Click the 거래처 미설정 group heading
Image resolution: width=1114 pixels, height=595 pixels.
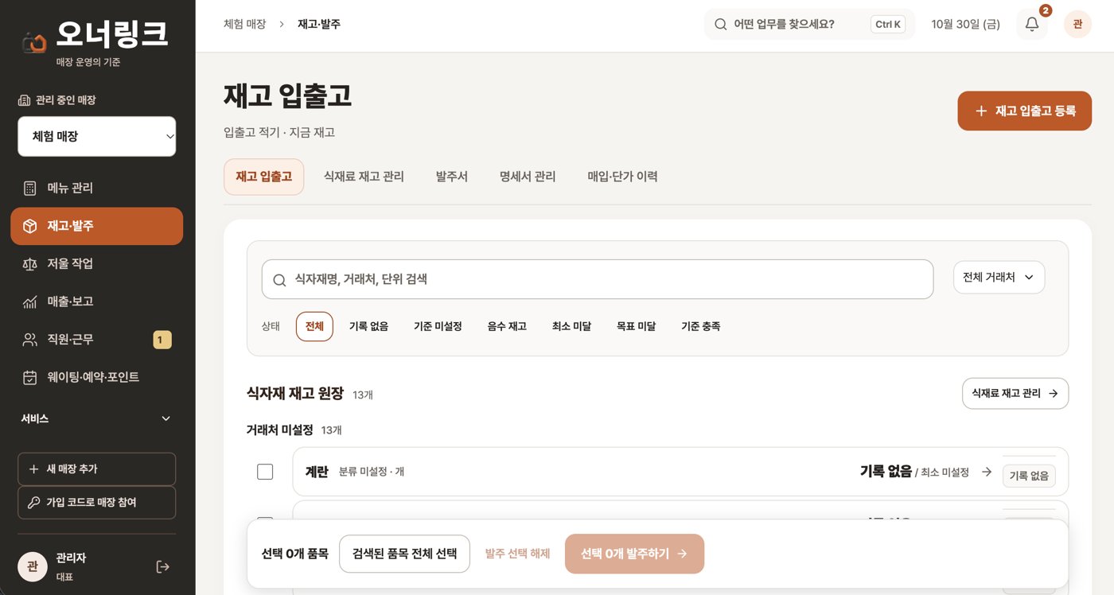click(279, 430)
